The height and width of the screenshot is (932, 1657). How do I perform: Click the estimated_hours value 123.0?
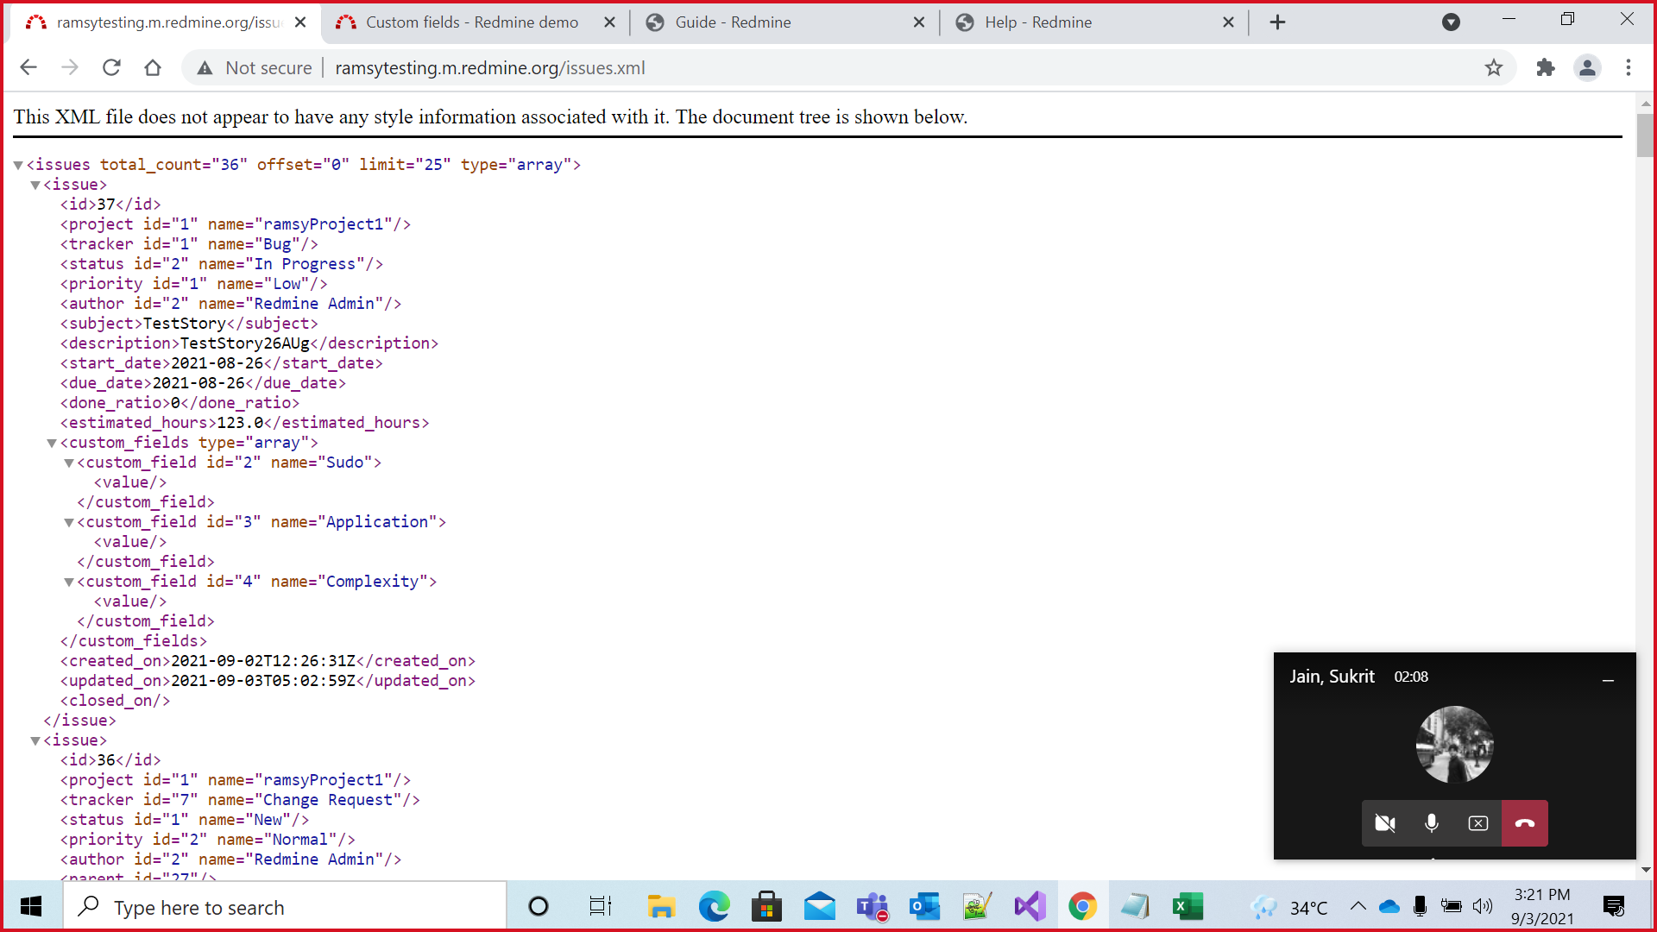[x=240, y=423]
